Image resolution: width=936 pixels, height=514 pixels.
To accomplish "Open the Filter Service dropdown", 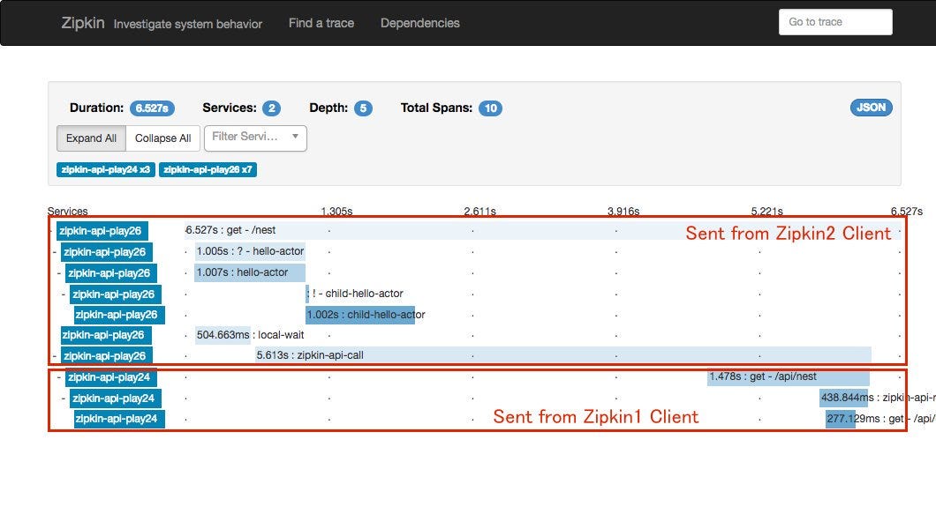I will coord(256,138).
